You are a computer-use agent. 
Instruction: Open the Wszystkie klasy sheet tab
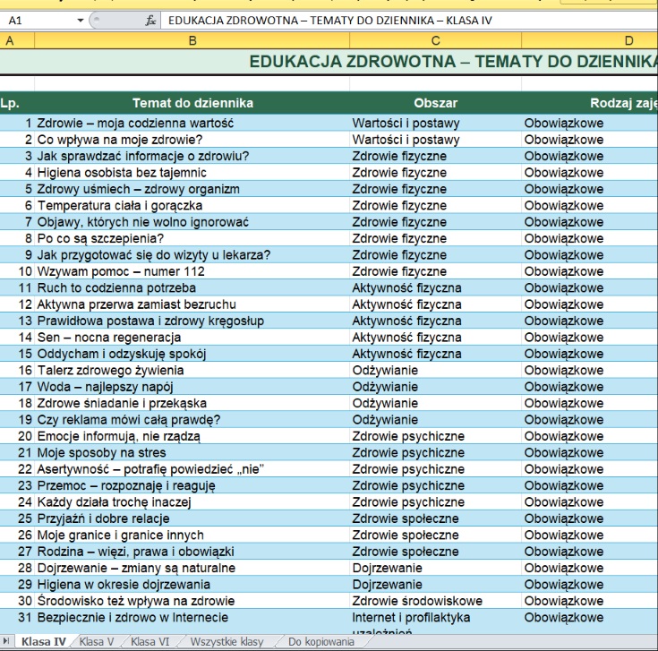tap(226, 642)
